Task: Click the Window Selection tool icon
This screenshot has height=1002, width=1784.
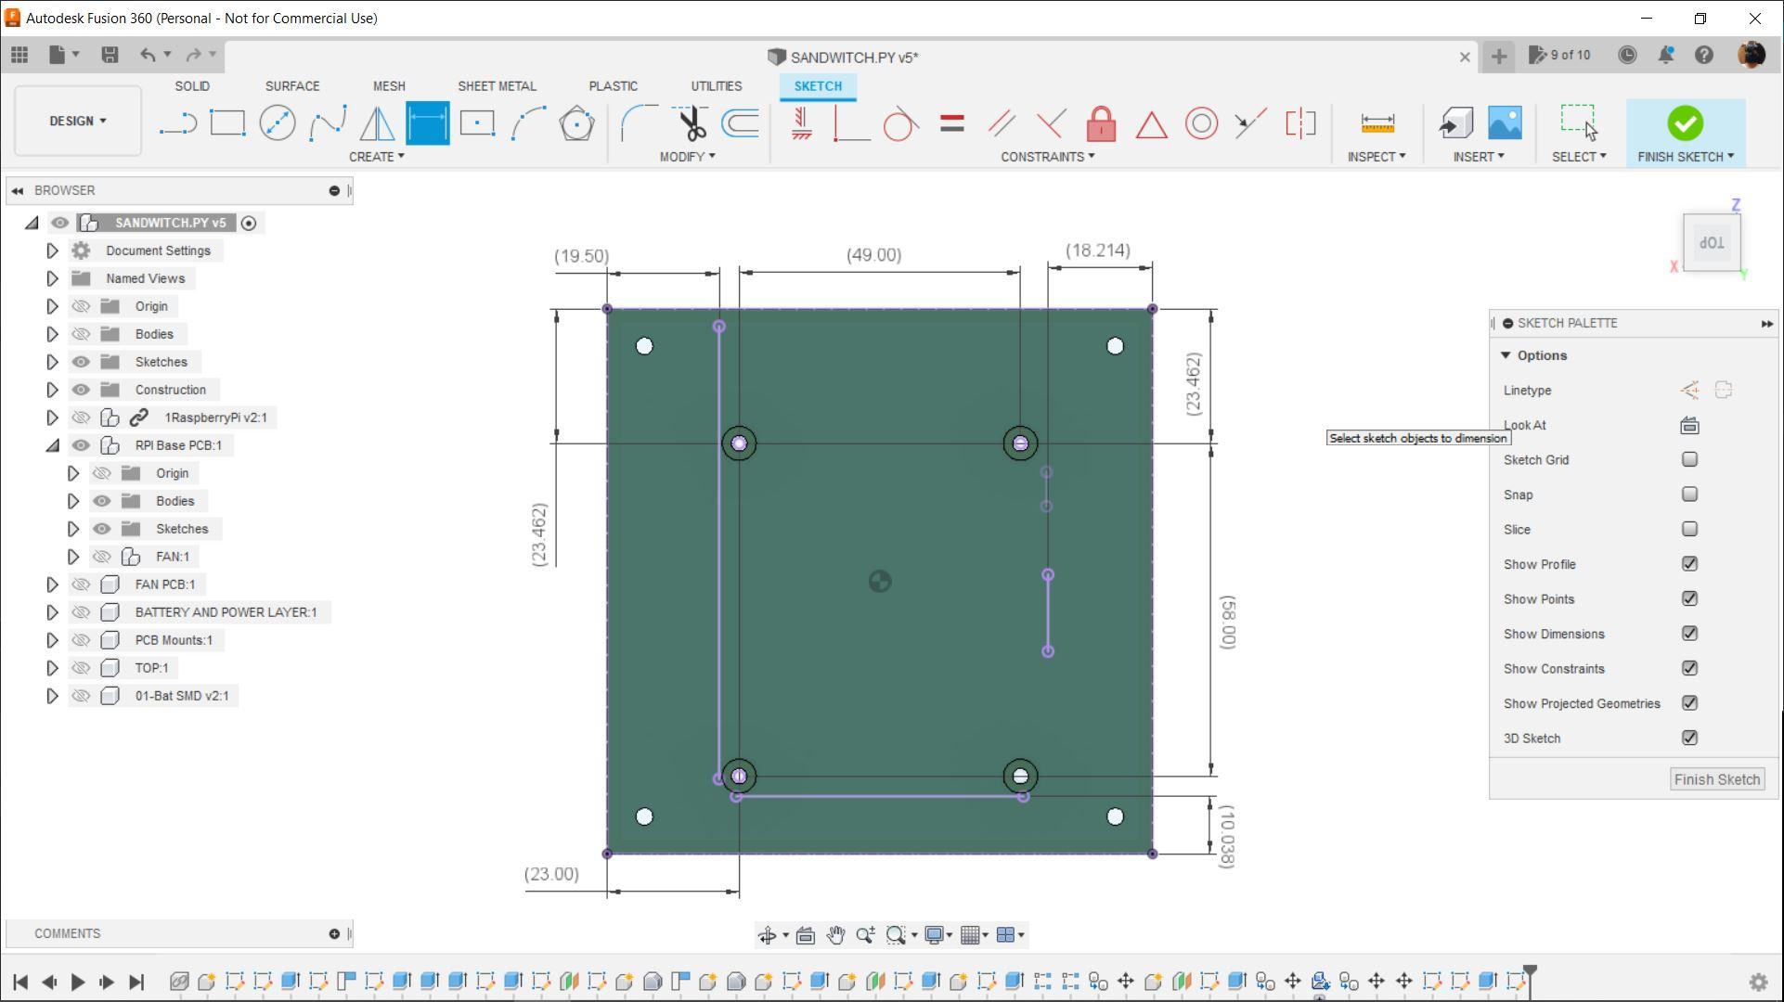Action: (1579, 123)
